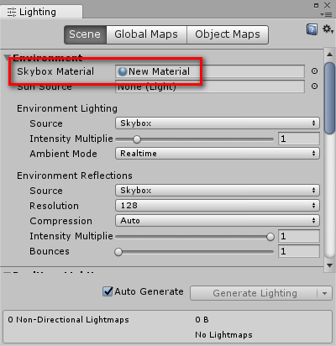This screenshot has width=336, height=346.
Task: Open the Resolution dropdown
Action: [218, 206]
